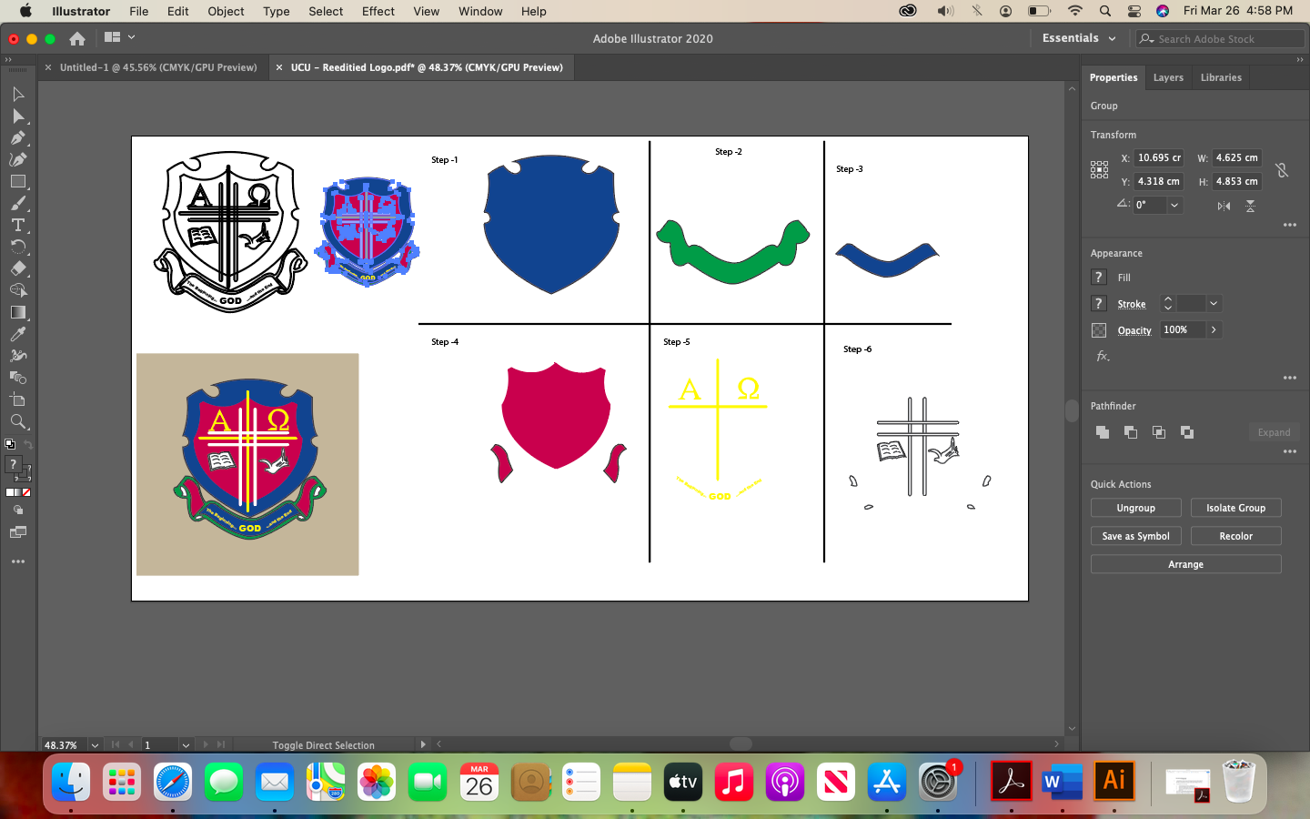Viewport: 1310px width, 819px height.
Task: Choose the Eraser tool
Action: coord(17,268)
